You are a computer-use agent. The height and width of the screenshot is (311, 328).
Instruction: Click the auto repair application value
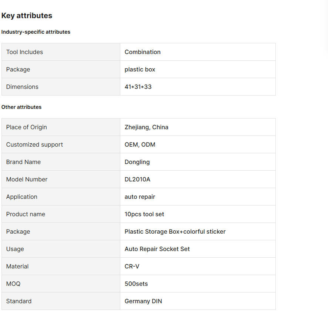[140, 197]
